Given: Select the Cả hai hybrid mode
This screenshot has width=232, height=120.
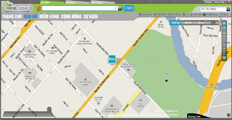Looking at the screenshot, I should click(x=200, y=23).
